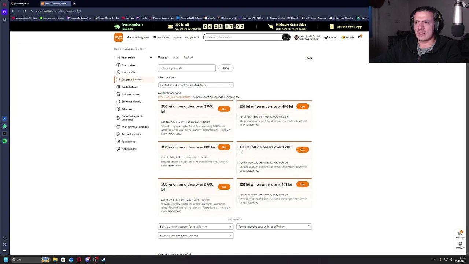The image size is (469, 264).
Task: Open File Explorer in taskbar
Action: [x=55, y=260]
